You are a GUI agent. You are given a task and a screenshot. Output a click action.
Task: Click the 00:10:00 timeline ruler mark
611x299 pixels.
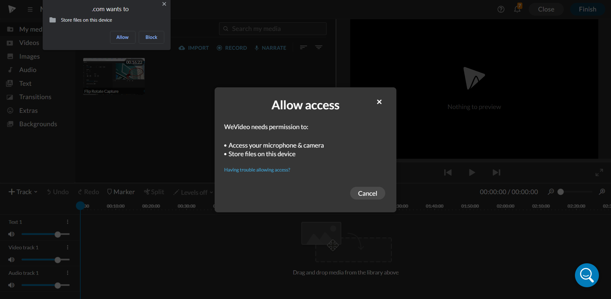pyautogui.click(x=116, y=206)
